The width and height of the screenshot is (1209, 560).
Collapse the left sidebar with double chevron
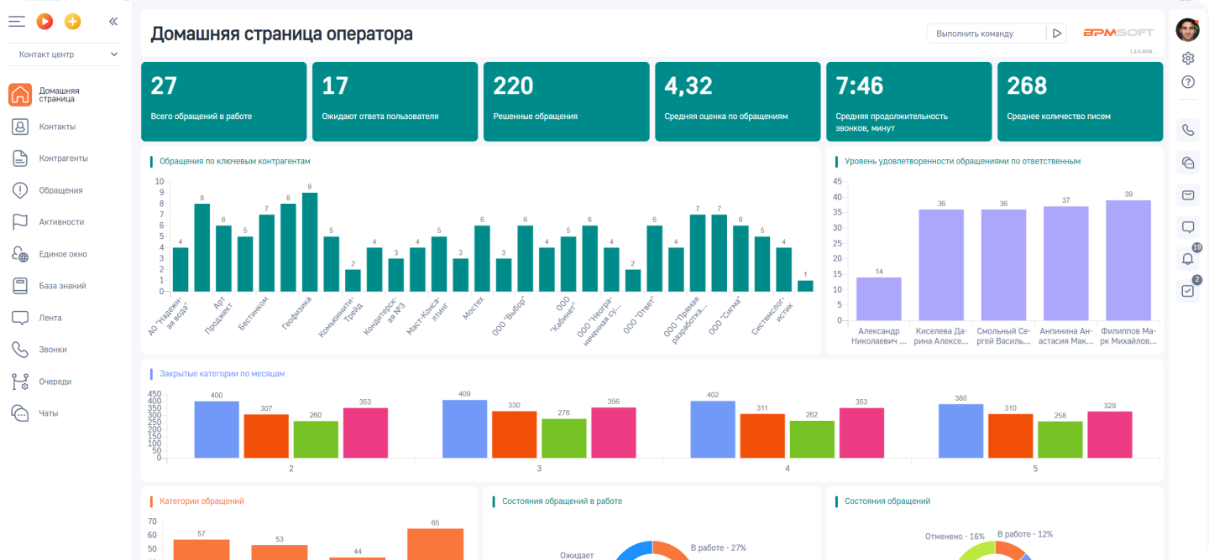tap(113, 22)
